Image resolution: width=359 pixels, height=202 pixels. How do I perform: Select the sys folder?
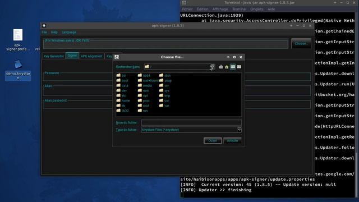point(164,90)
